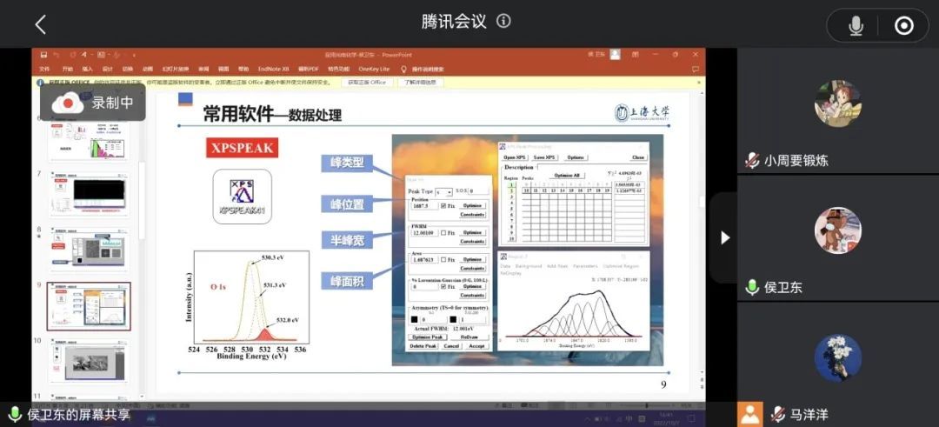Tap the back arrow in meeting header
This screenshot has width=939, height=427.
tap(40, 24)
